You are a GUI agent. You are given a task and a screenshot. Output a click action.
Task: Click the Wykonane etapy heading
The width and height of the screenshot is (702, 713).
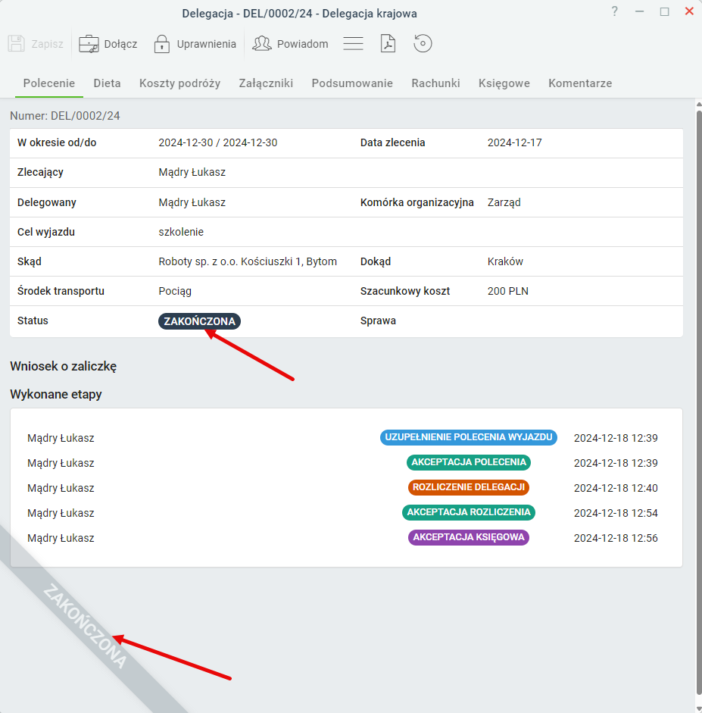pos(56,394)
